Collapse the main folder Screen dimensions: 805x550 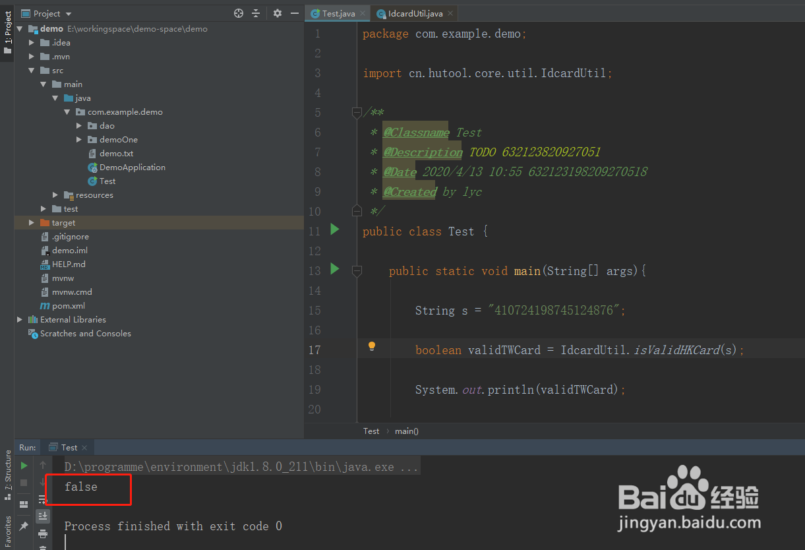tap(43, 84)
